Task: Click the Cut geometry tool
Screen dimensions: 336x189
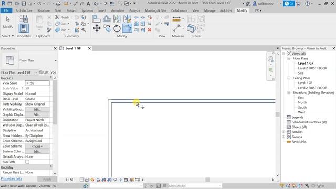Action: (61, 24)
